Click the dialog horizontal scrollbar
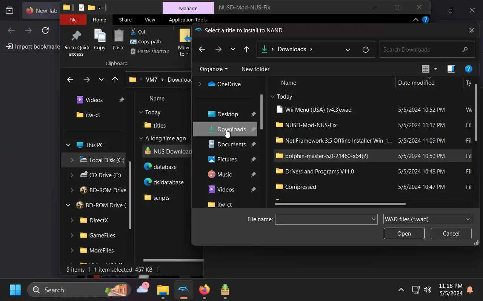 pos(340,204)
